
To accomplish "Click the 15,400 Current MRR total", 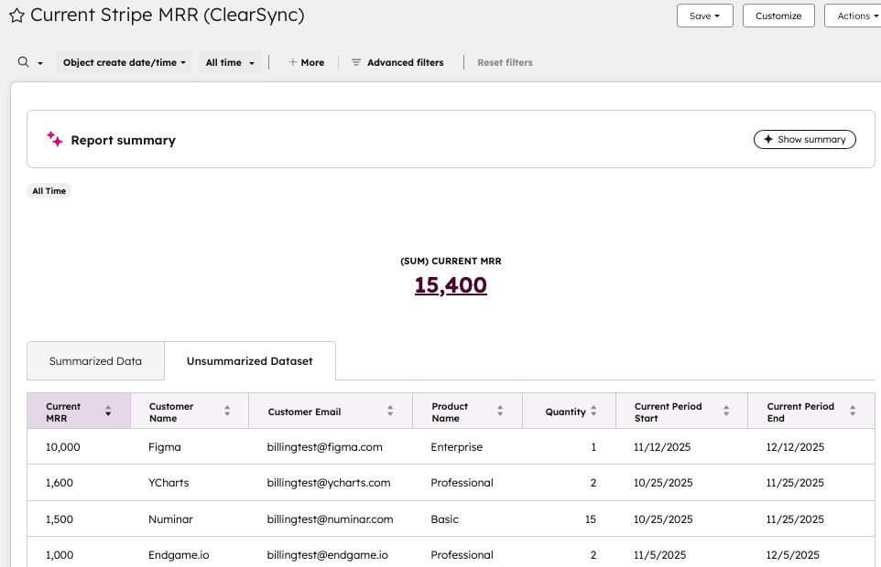I will point(451,285).
